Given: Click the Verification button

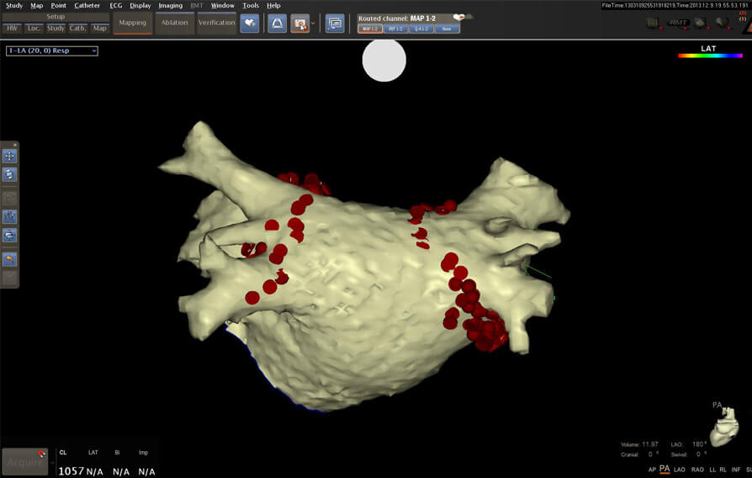Looking at the screenshot, I should pyautogui.click(x=216, y=23).
